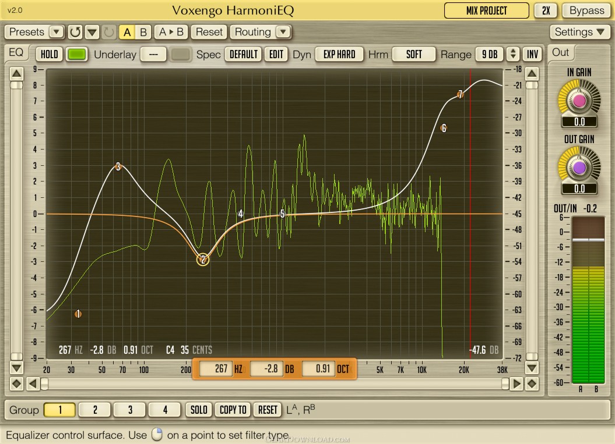Click the OUT GAIN 0.0 value readout
Screen dimensions: 615x444
(x=579, y=189)
